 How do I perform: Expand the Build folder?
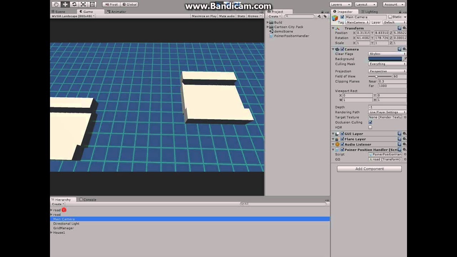267,22
